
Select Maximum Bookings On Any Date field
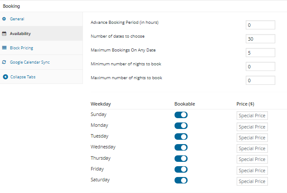coord(260,53)
